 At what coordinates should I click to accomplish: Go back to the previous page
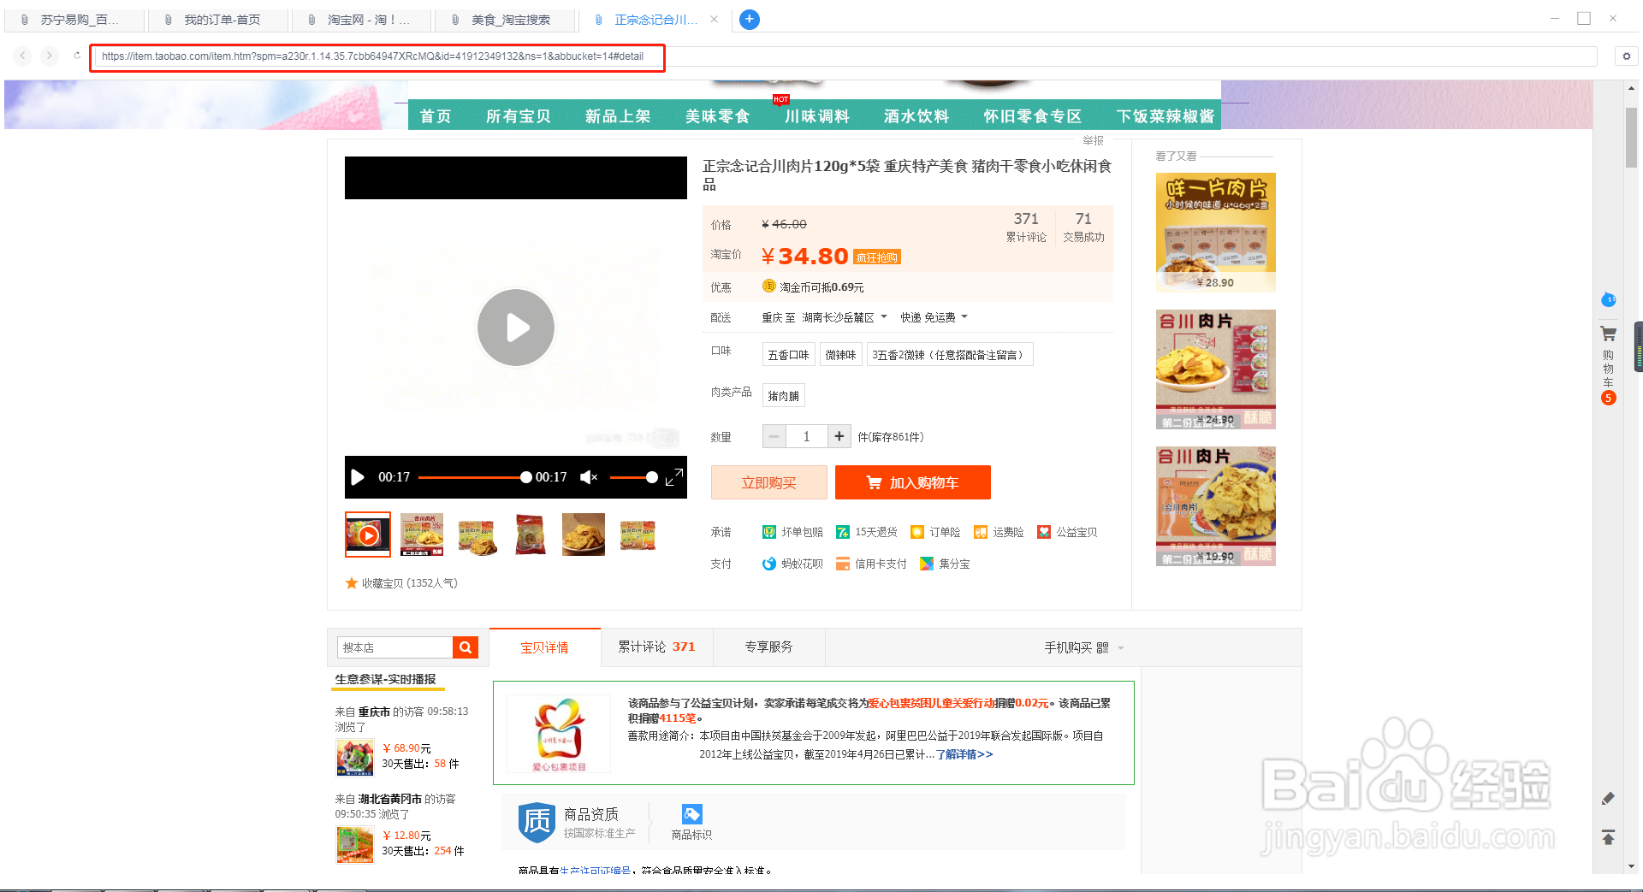[23, 56]
